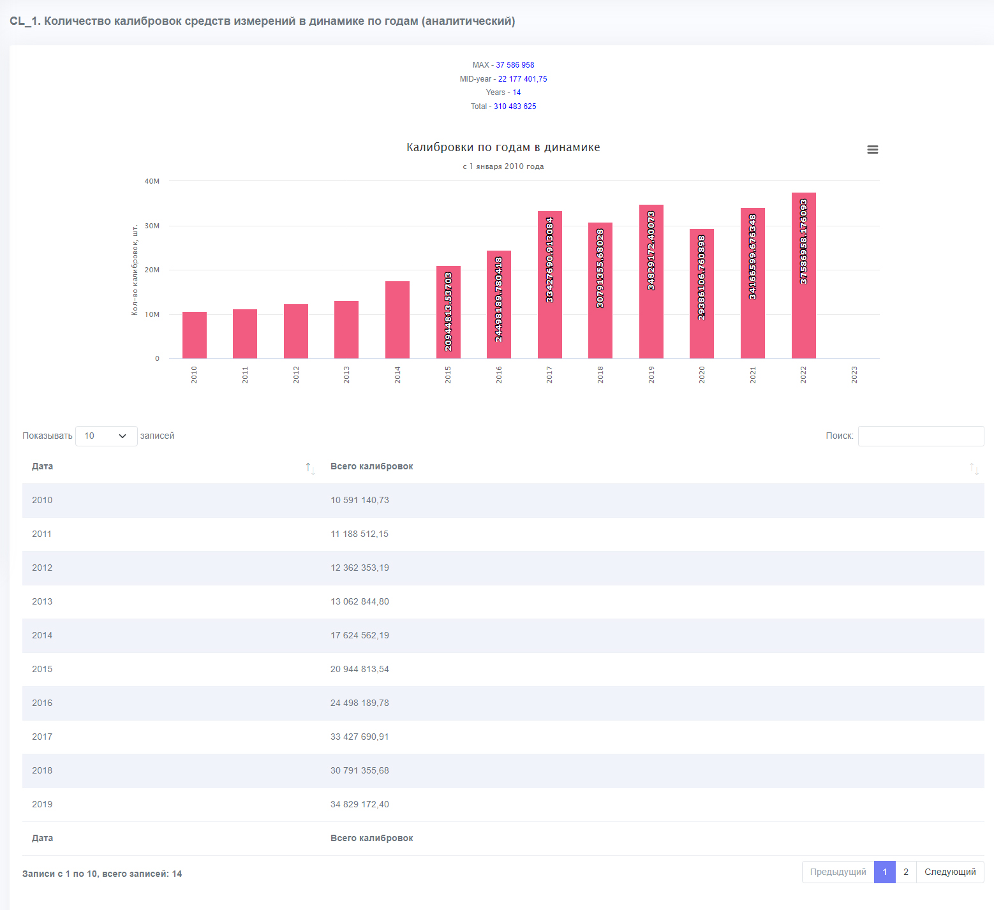994x910 pixels.
Task: Click the 2017 bar in the chart
Action: pos(549,284)
